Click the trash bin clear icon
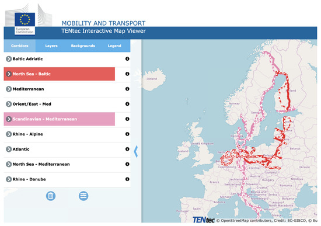321x226 pixels. 51,196
